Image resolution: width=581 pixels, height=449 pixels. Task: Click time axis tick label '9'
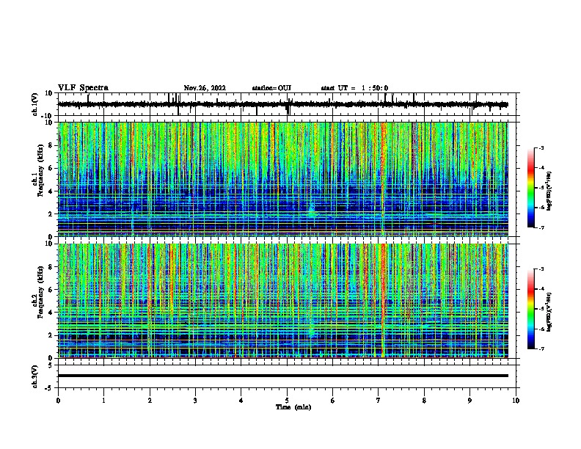[x=469, y=400]
